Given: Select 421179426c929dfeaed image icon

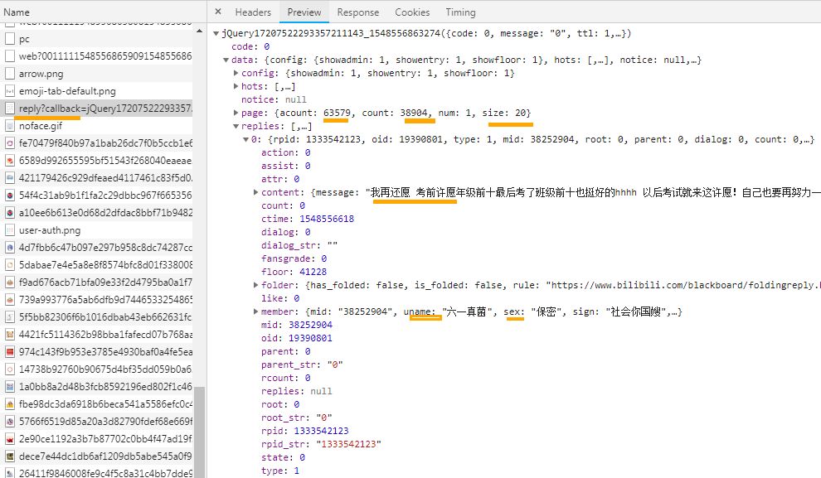Looking at the screenshot, I should point(9,178).
